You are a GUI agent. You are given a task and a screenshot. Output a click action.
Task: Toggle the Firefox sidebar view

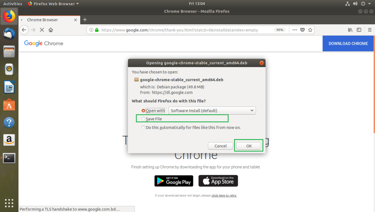[359, 30]
